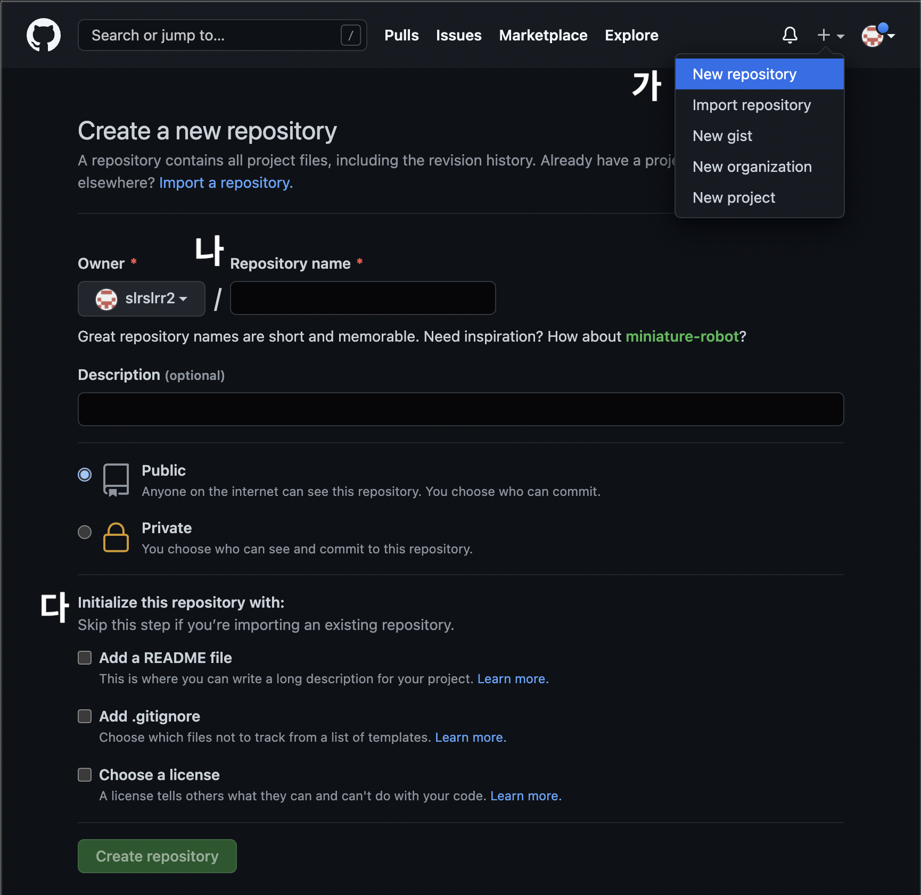Focus the Description input field

click(461, 409)
